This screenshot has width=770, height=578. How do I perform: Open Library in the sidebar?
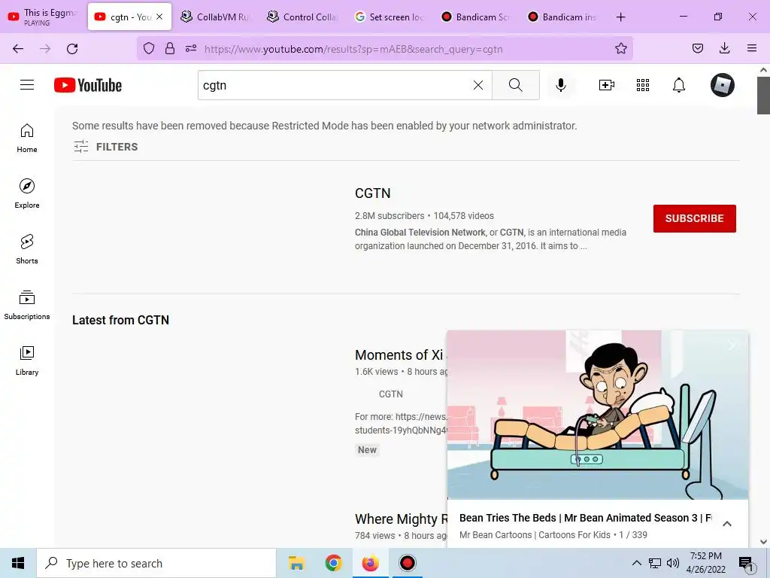pyautogui.click(x=27, y=360)
